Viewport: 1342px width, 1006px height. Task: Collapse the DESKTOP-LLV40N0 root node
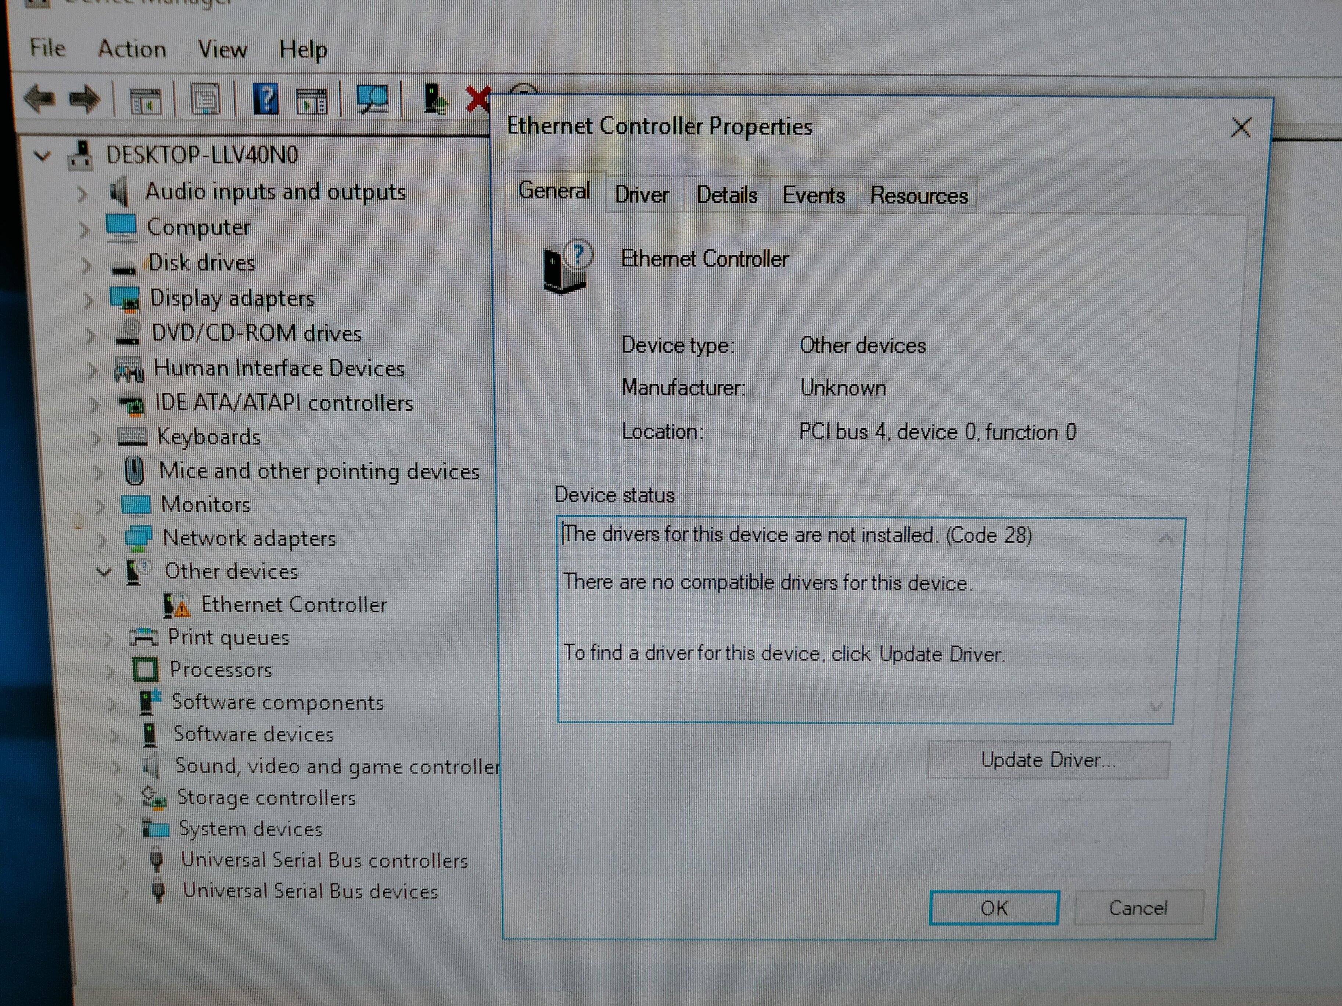click(x=43, y=156)
